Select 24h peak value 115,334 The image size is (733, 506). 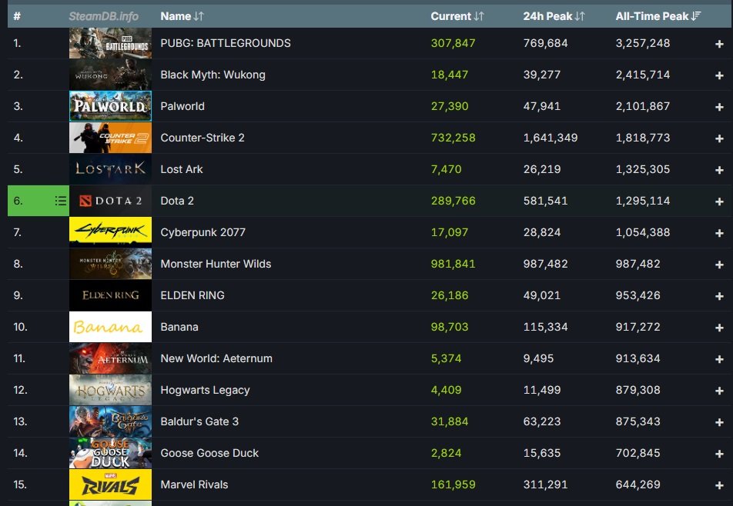545,327
